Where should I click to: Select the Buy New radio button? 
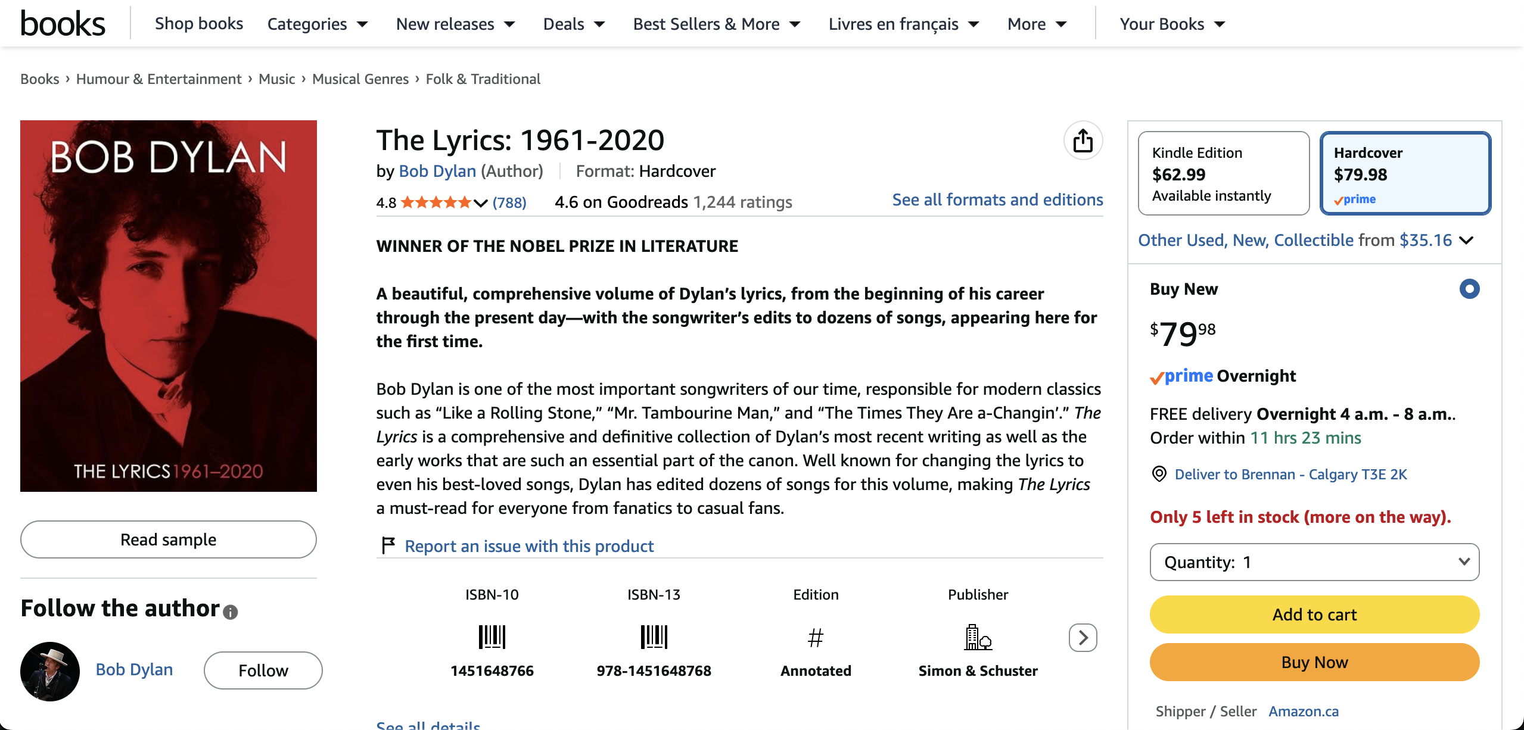tap(1469, 289)
